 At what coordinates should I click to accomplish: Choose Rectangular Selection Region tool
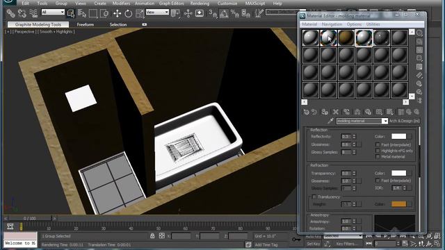pos(93,13)
